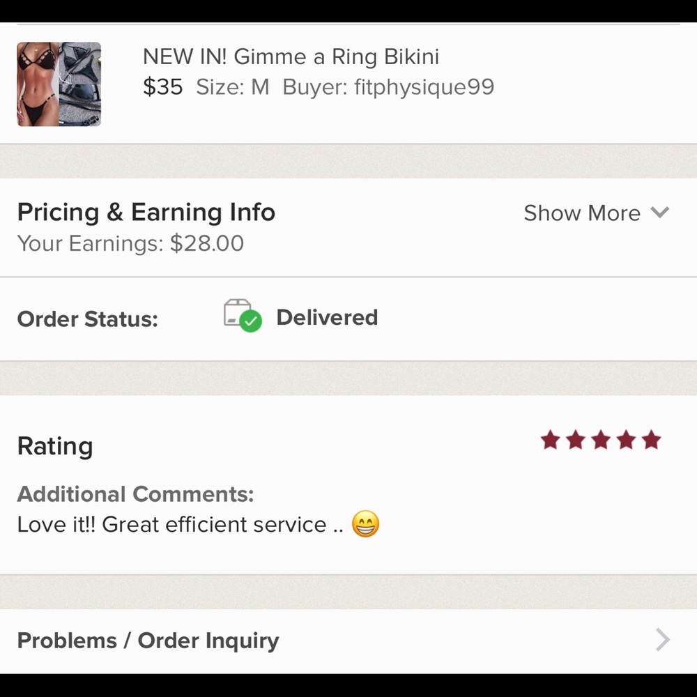
Task: Click the first rating star
Action: [551, 440]
